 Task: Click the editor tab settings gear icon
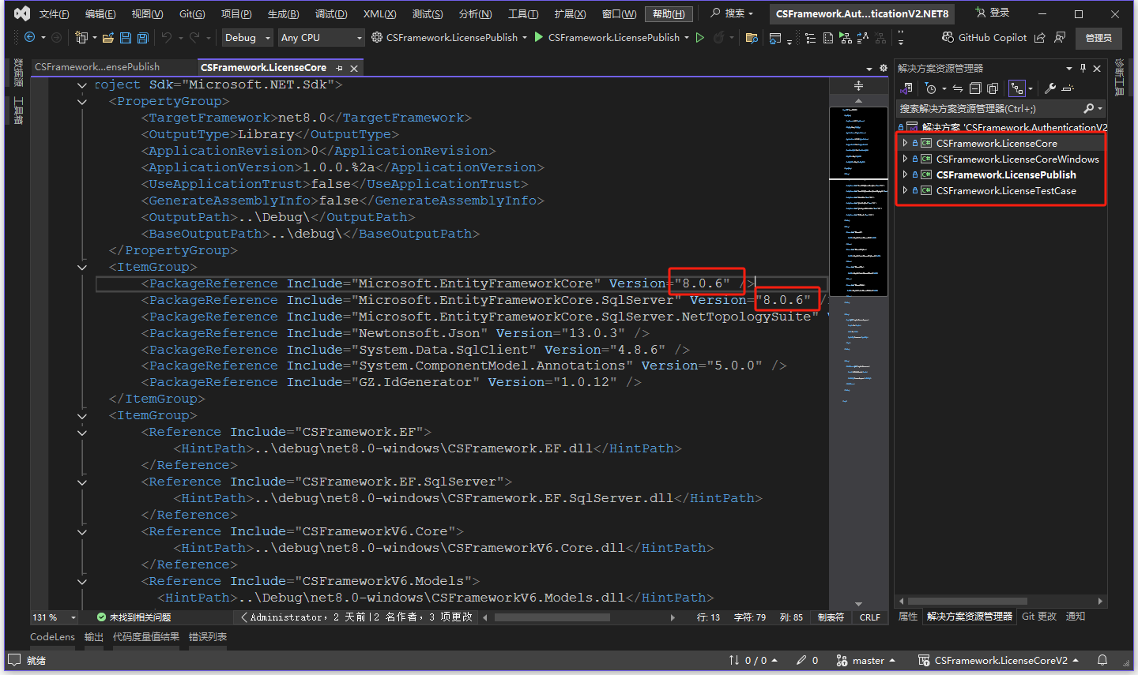point(884,68)
